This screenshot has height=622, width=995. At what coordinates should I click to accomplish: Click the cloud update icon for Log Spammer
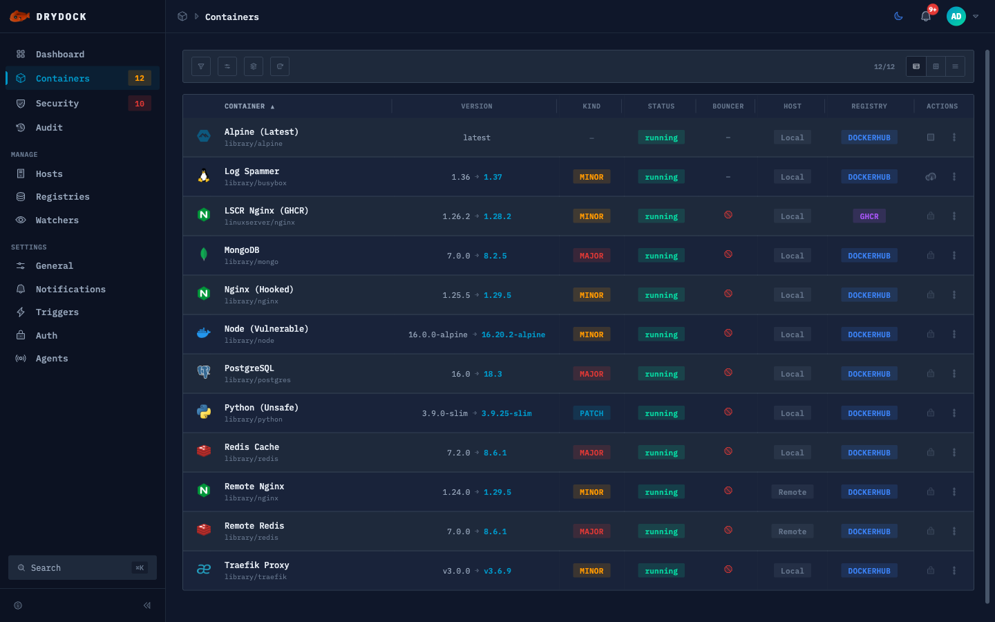click(931, 177)
